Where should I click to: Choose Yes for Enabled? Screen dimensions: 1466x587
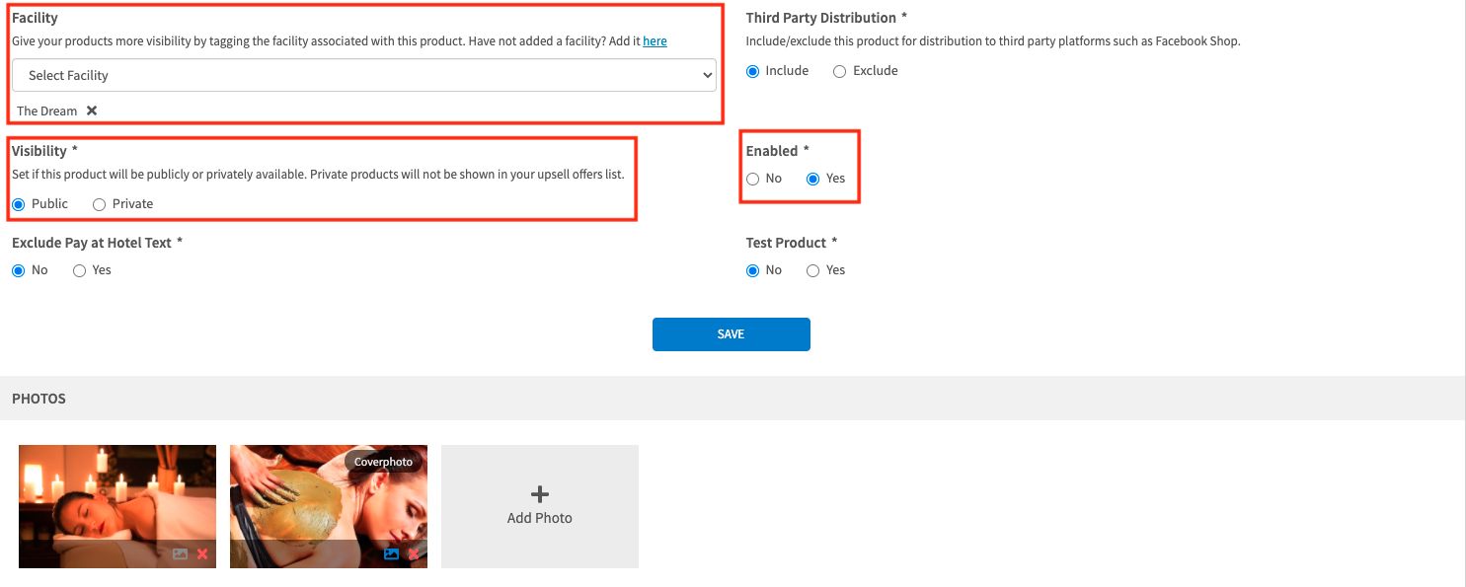[813, 179]
